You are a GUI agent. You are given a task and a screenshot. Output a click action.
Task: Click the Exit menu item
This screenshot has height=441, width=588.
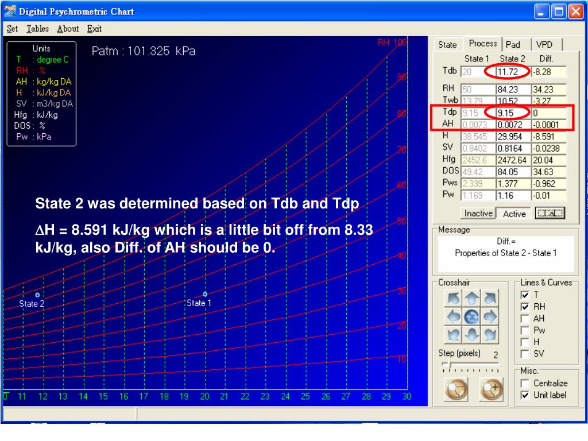(95, 29)
